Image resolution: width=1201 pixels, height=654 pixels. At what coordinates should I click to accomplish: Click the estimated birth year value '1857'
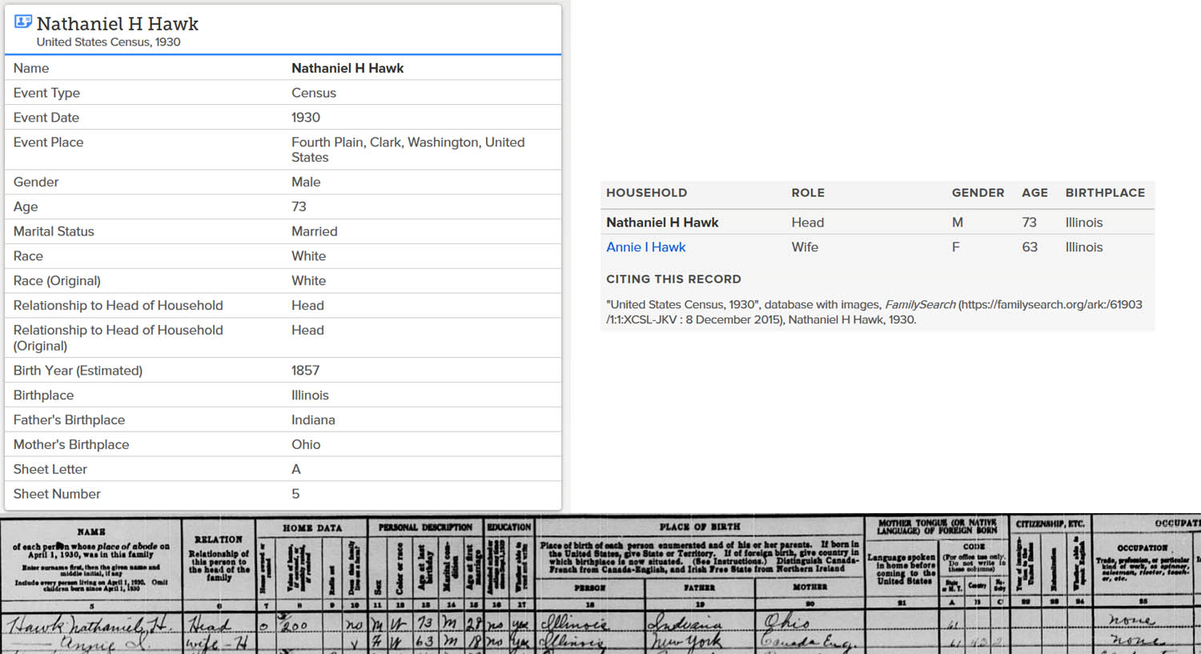305,371
